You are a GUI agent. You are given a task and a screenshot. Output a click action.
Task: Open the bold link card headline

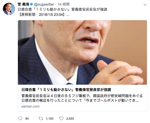click(66, 90)
